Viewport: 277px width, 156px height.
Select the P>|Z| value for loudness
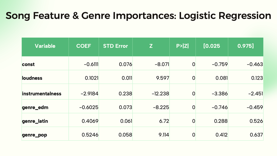pos(193,78)
